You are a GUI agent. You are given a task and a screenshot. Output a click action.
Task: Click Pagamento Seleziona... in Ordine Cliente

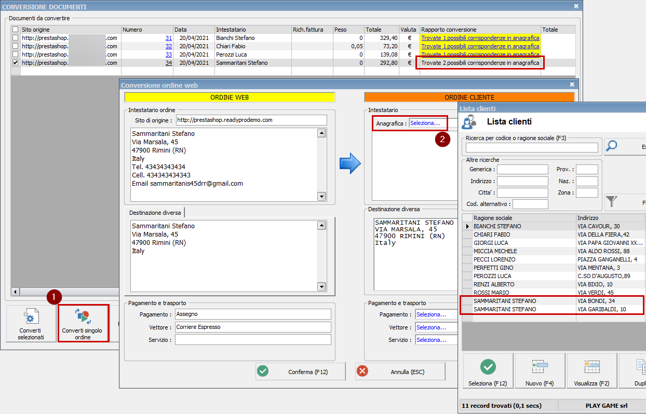click(431, 314)
